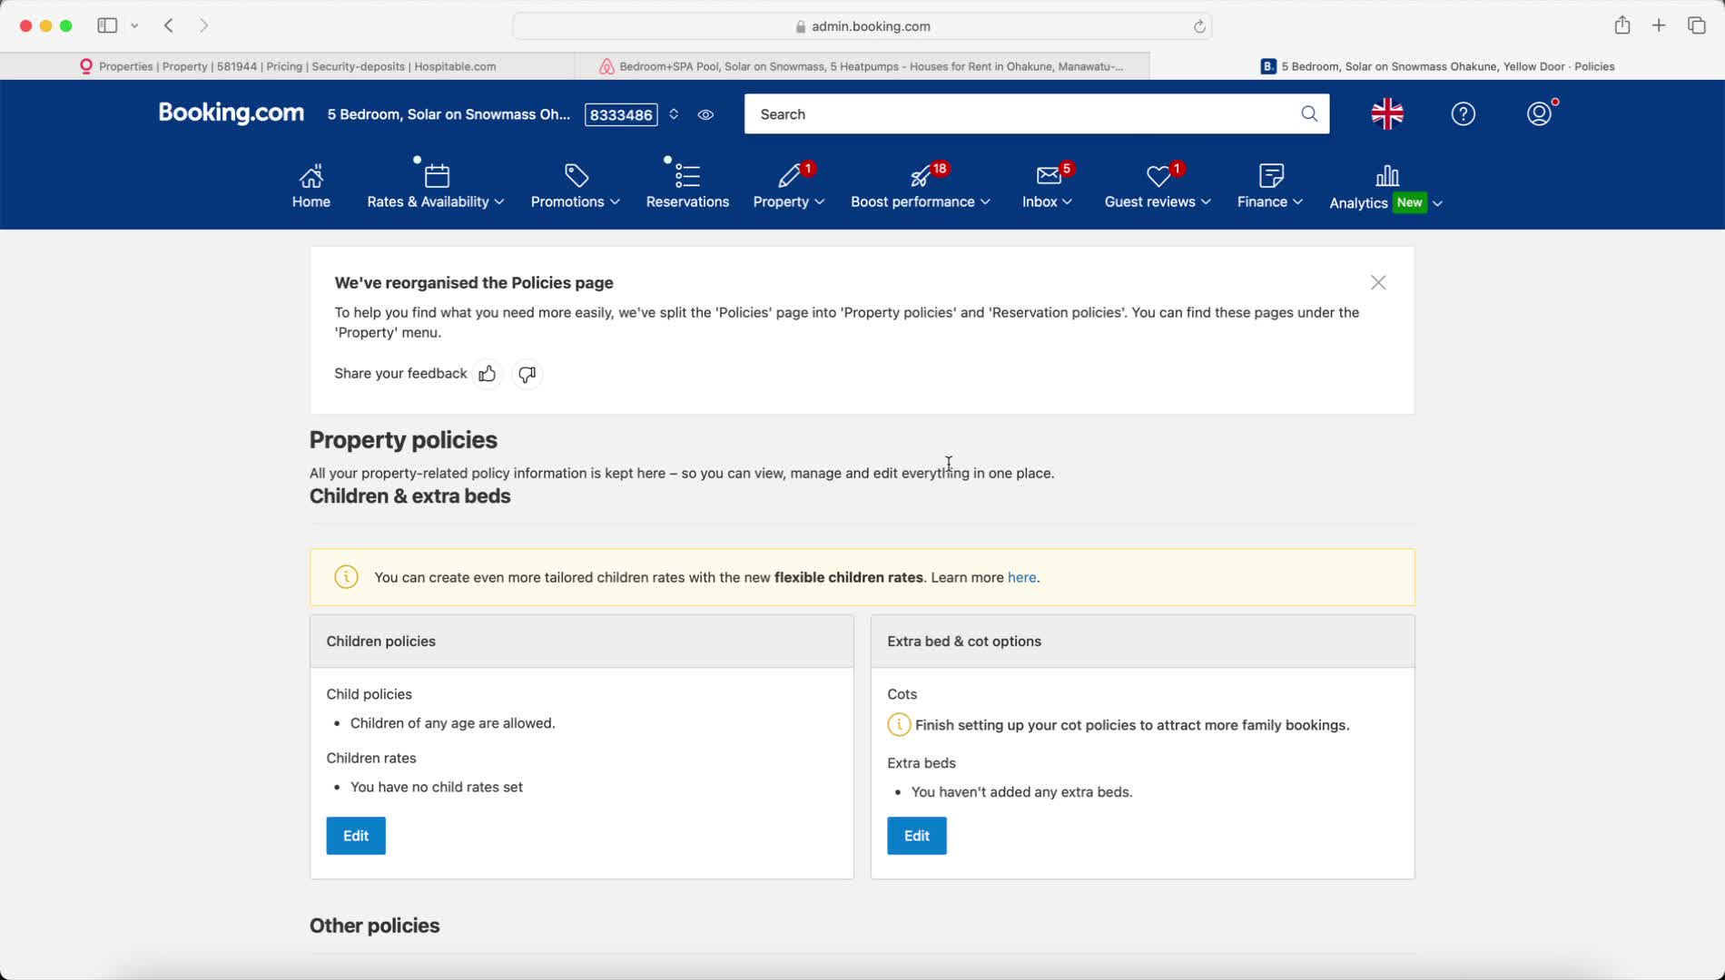Open the help question mark icon
The image size is (1725, 980).
(x=1463, y=113)
